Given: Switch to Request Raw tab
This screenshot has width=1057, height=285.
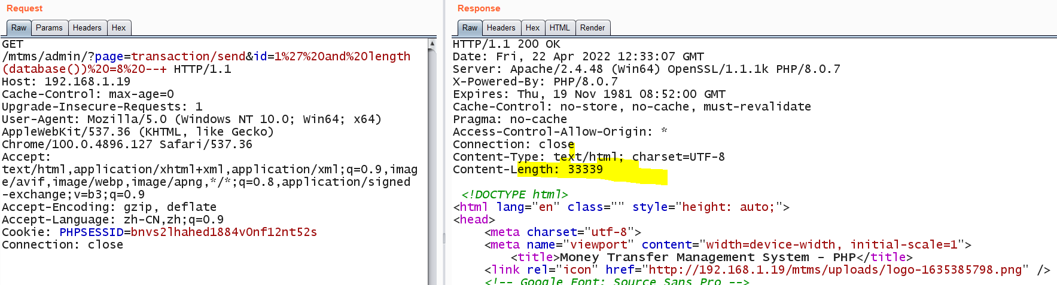Looking at the screenshot, I should [19, 27].
